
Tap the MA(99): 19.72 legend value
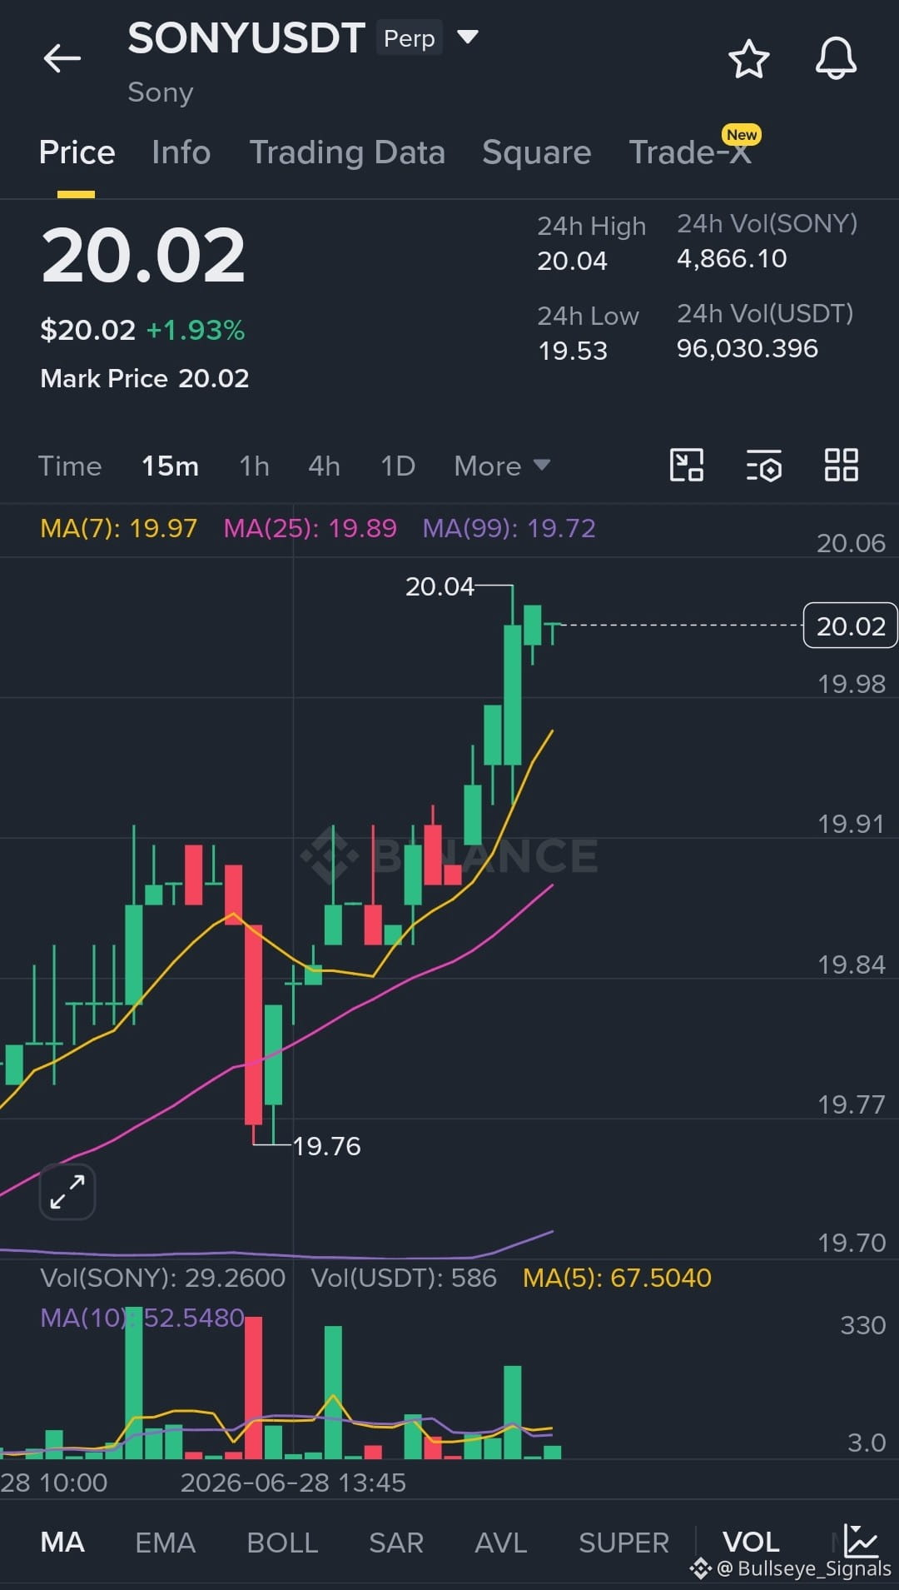pos(509,528)
